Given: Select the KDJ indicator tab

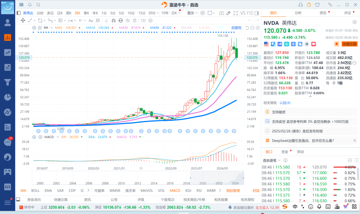Looking at the screenshot, I should (x=188, y=190).
